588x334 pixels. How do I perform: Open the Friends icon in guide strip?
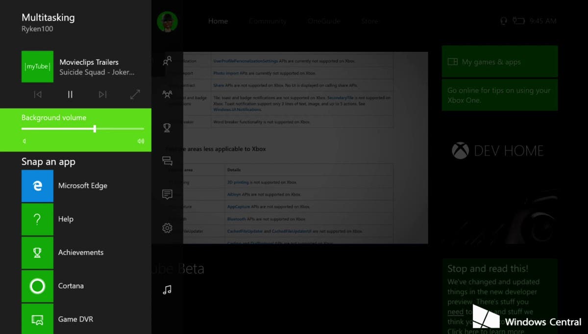pos(167,61)
